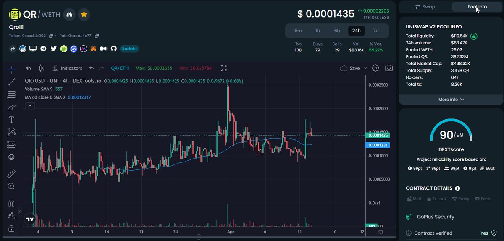Viewport: 504px width, 241px height.
Task: Select the 6h stats interval
Action: click(x=337, y=31)
